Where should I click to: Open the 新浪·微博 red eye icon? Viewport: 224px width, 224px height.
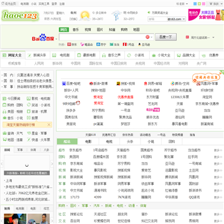point(91,83)
